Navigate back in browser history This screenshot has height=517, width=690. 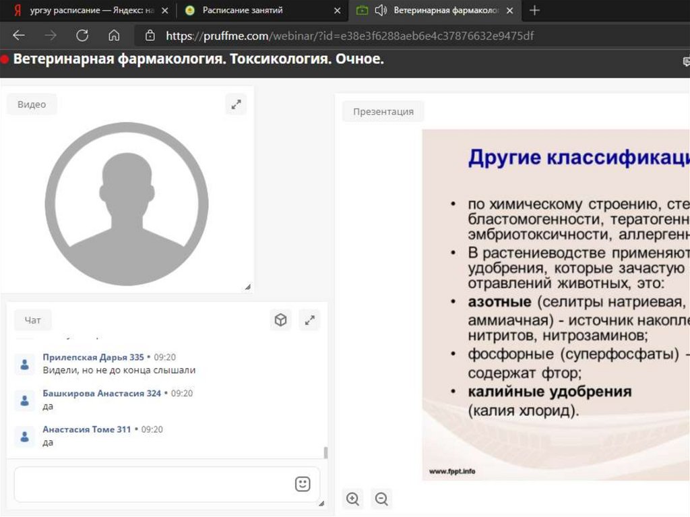point(19,36)
